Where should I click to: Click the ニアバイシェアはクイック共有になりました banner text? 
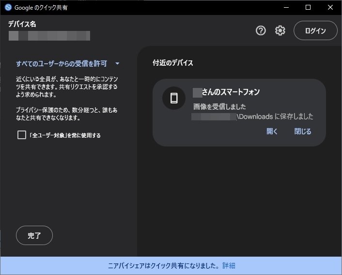pyautogui.click(x=164, y=266)
